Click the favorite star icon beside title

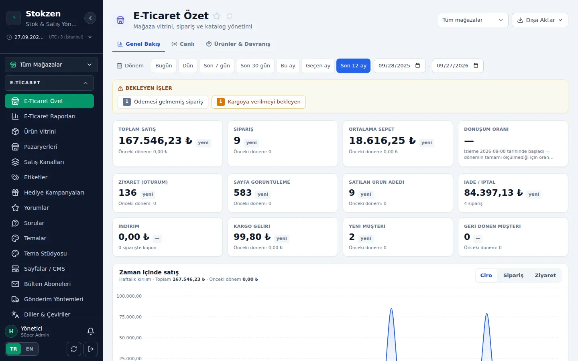click(217, 16)
